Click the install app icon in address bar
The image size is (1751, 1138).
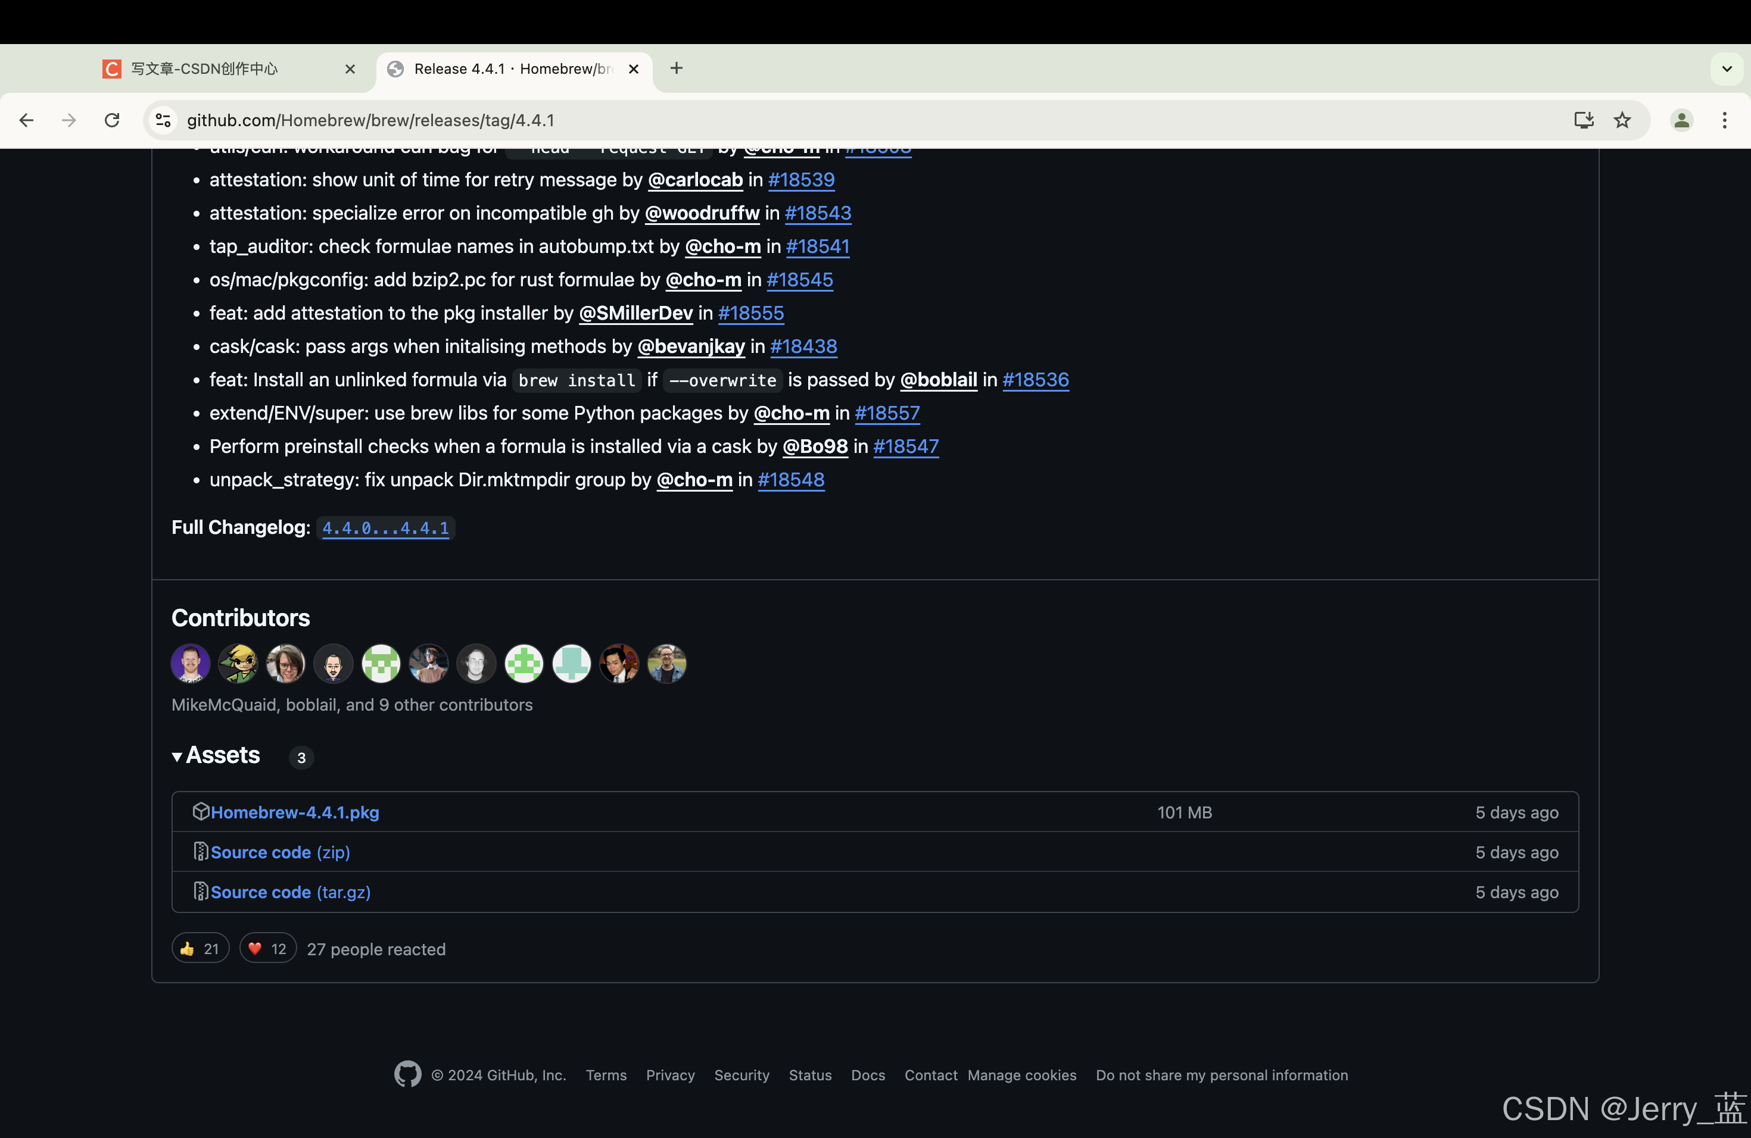tap(1583, 120)
